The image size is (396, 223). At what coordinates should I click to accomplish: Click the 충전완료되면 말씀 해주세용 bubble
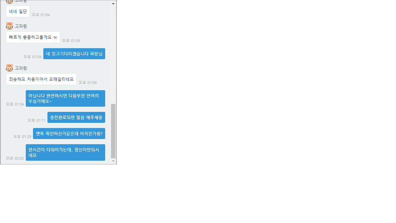click(x=76, y=117)
